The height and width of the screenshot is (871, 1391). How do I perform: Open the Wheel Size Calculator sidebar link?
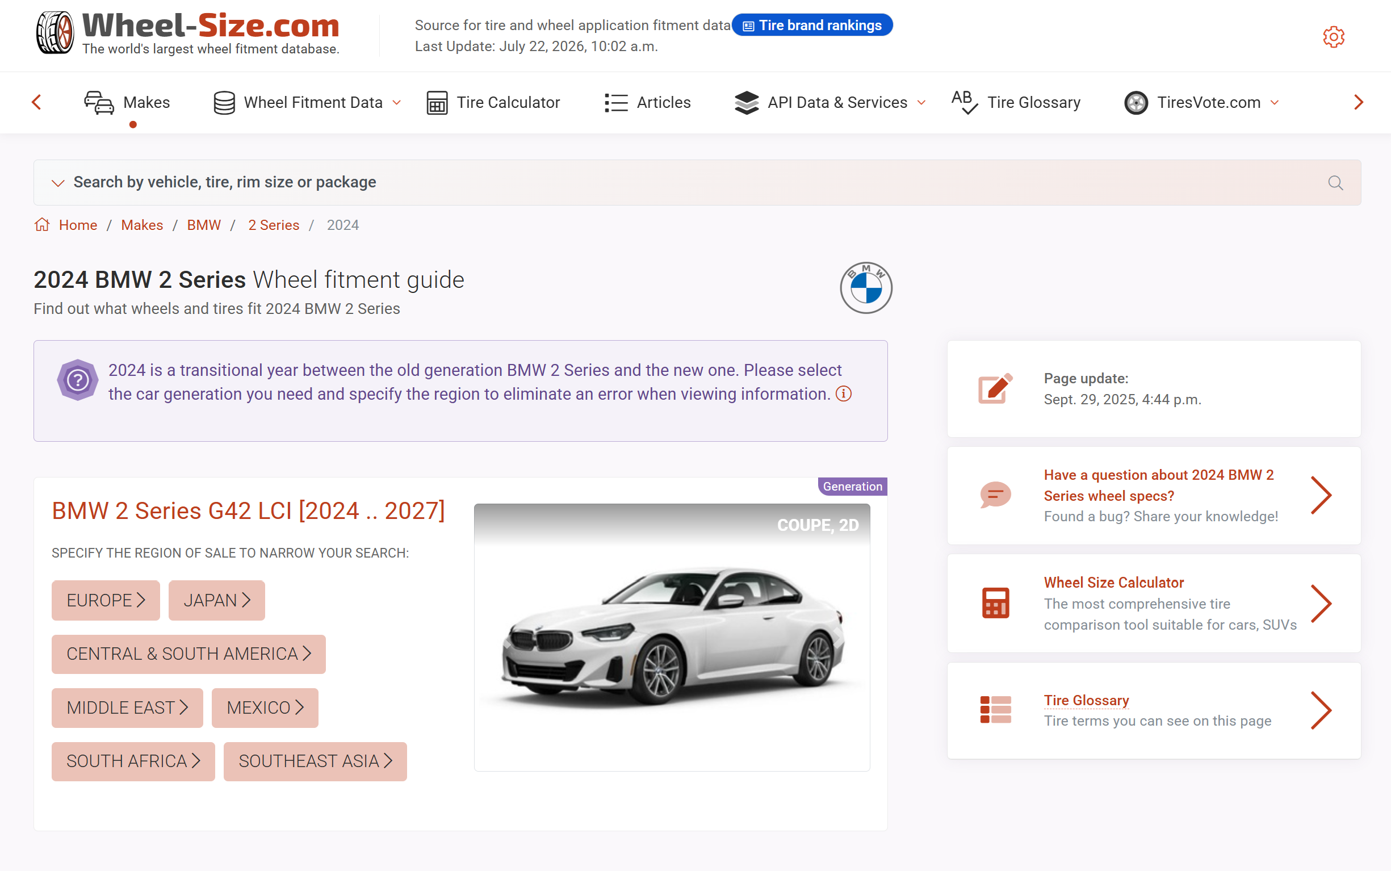[1113, 583]
